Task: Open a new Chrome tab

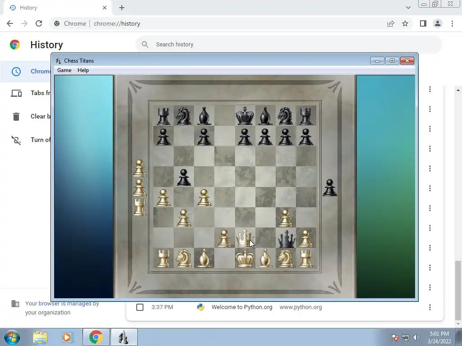Action: 122,8
